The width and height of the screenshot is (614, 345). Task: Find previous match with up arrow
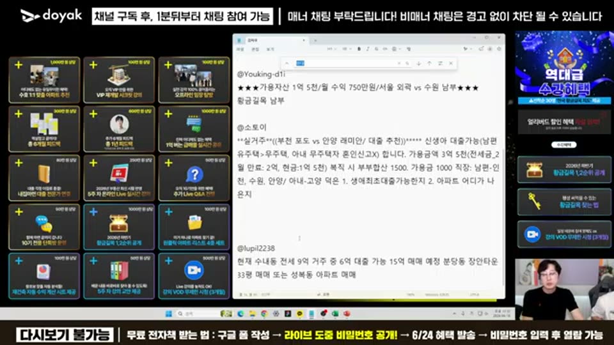[429, 63]
